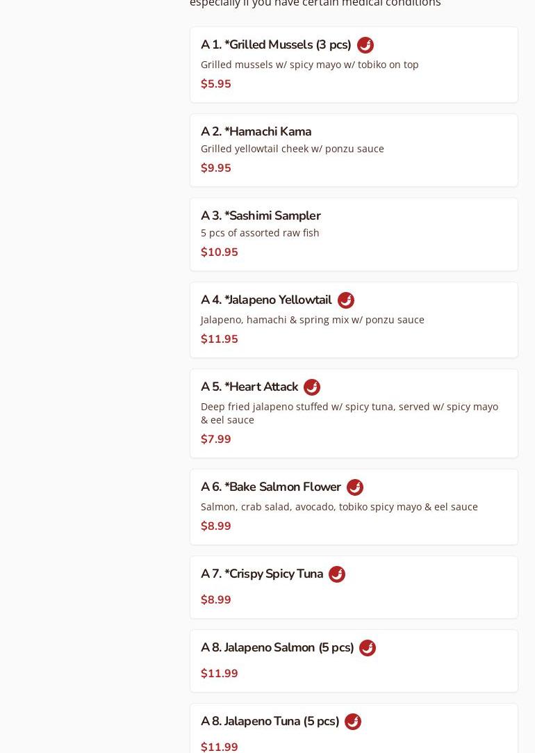Click spicy pepper icon beside Jalapeno Yellowtail

(x=345, y=300)
